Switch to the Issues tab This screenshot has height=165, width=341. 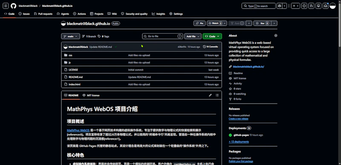click(24, 14)
